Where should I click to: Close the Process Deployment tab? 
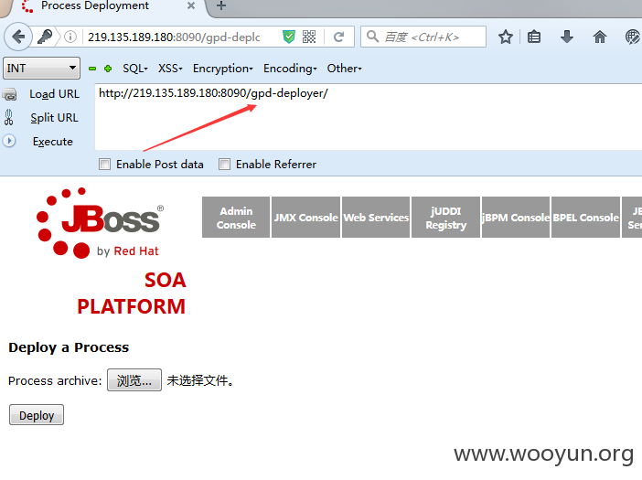(x=191, y=5)
